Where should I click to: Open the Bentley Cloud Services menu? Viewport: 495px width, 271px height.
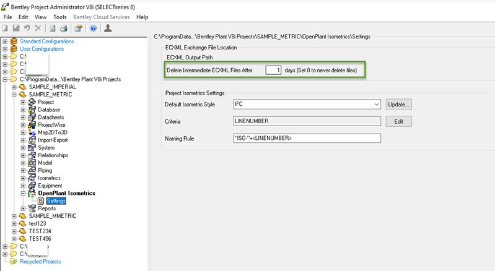click(102, 17)
